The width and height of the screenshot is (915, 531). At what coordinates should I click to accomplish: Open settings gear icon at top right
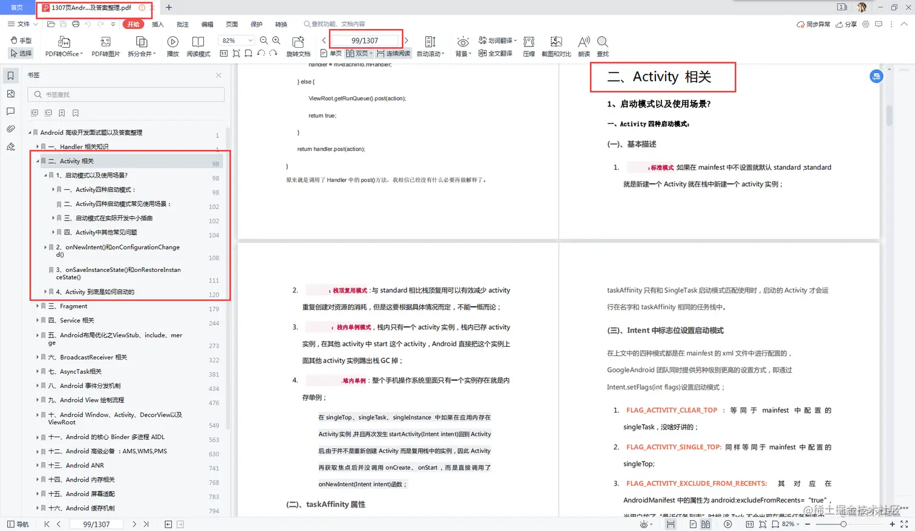(x=866, y=24)
